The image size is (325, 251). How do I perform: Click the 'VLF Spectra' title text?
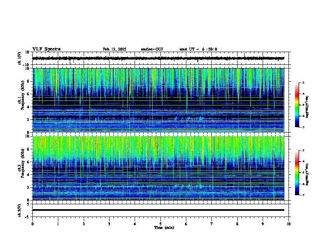(46, 49)
